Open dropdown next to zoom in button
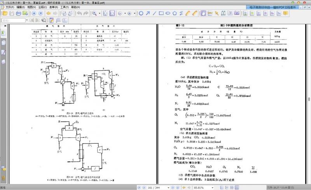The height and width of the screenshot is (190, 311). pos(135,13)
